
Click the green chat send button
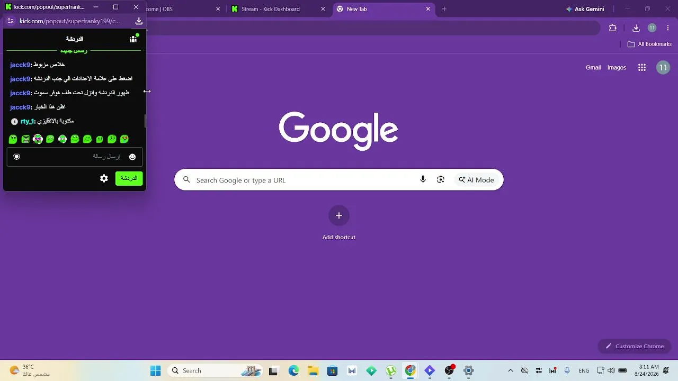coord(129,178)
